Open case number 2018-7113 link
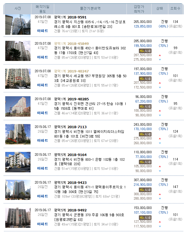This screenshot has height=236, width=187. click(77, 127)
